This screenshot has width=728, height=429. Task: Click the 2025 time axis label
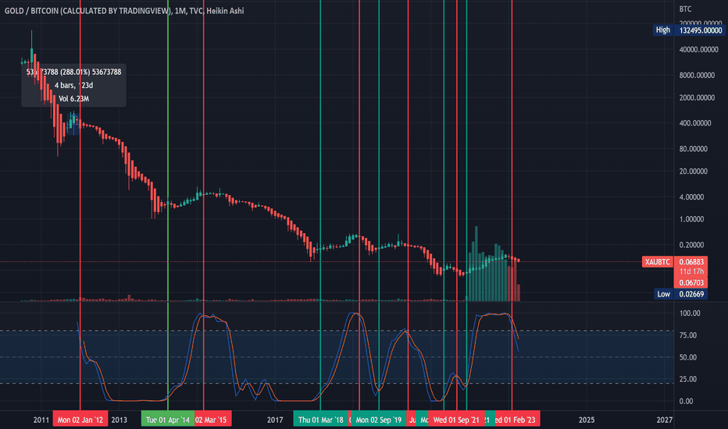tap(587, 420)
